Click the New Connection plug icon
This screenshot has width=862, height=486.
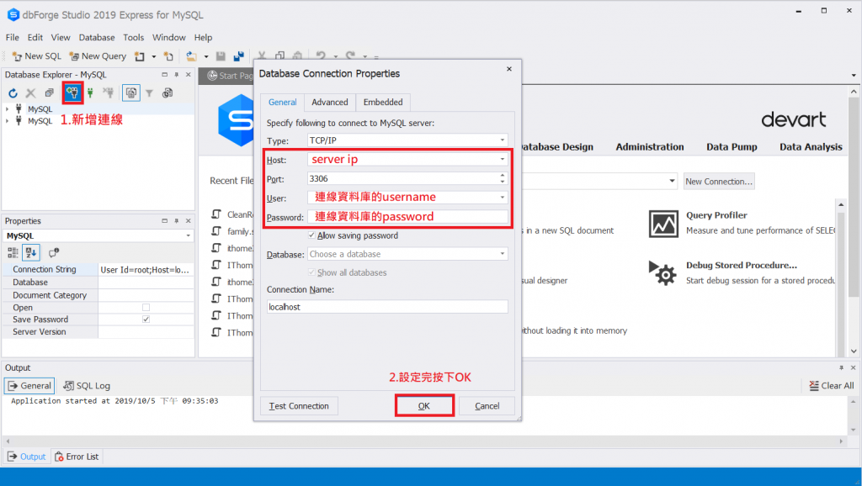(x=72, y=92)
